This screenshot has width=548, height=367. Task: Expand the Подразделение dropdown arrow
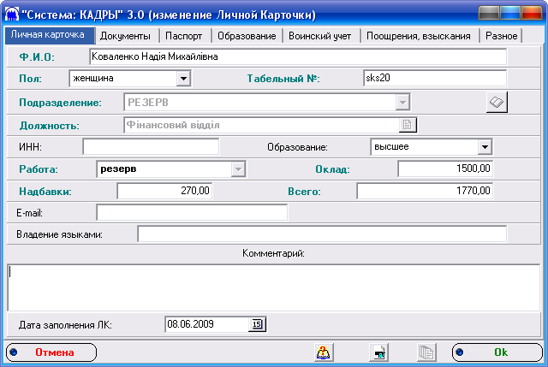point(402,103)
